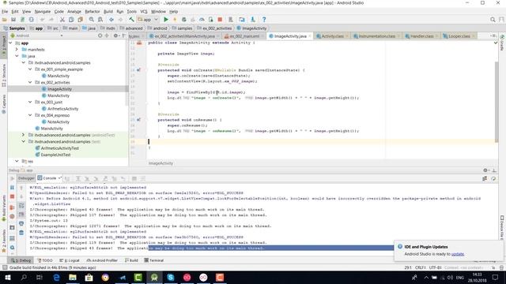The height and width of the screenshot is (284, 506).
Task: Toggle the Structure tool window stripe button
Action: click(x=4, y=76)
